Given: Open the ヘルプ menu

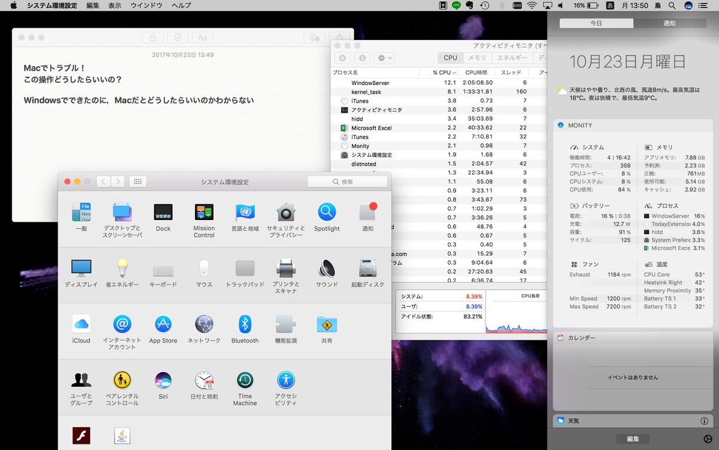Looking at the screenshot, I should pyautogui.click(x=182, y=5).
